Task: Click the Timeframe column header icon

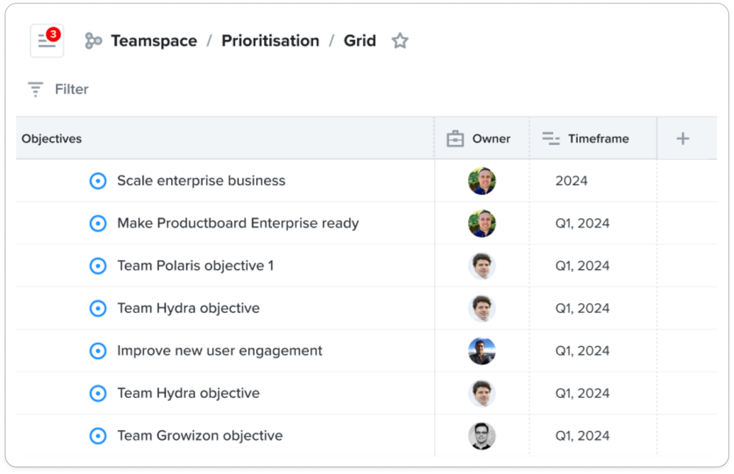Action: click(x=551, y=139)
